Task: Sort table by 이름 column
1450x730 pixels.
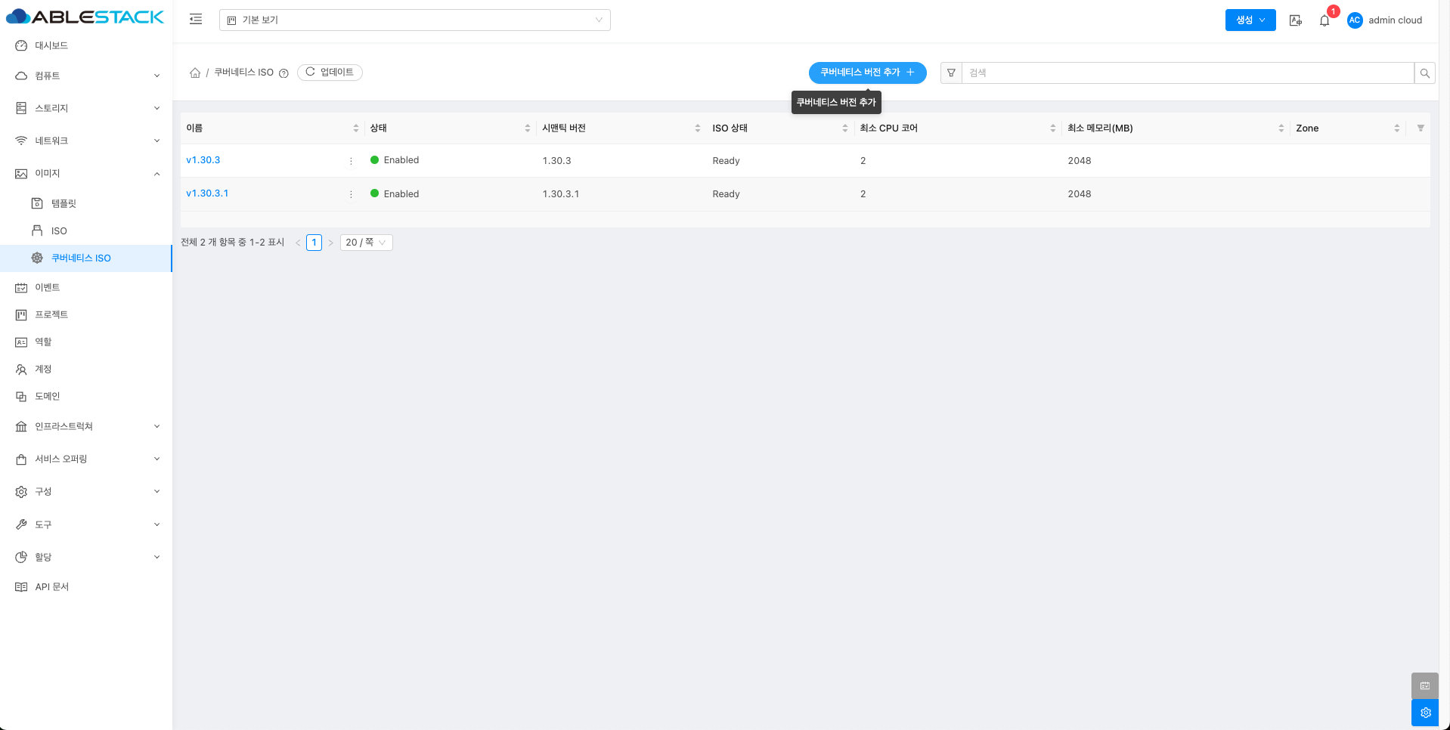Action: pyautogui.click(x=355, y=128)
